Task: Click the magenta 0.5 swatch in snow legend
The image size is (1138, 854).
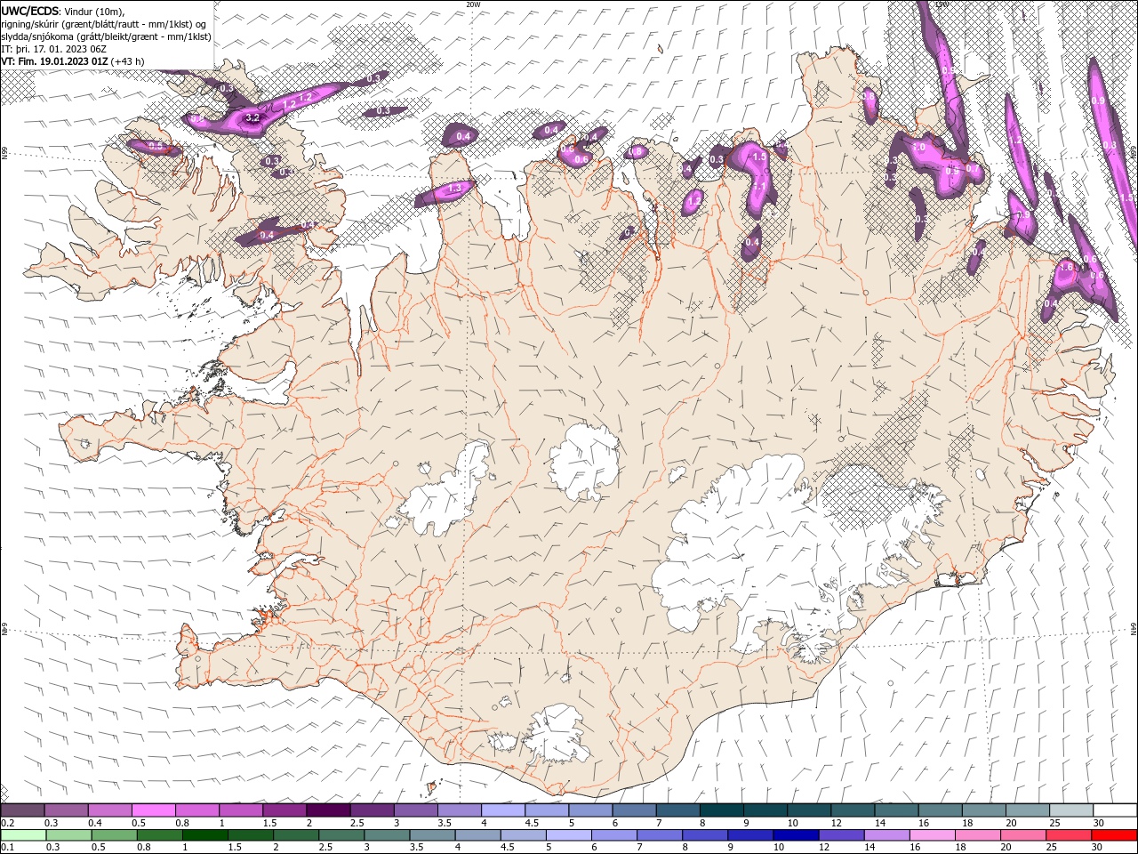Action: coord(154,810)
